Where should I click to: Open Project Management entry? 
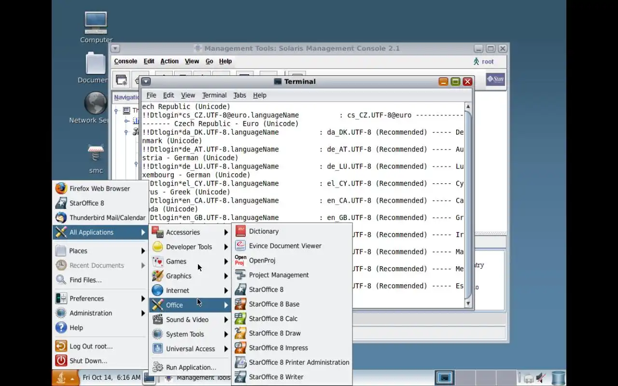292,275
